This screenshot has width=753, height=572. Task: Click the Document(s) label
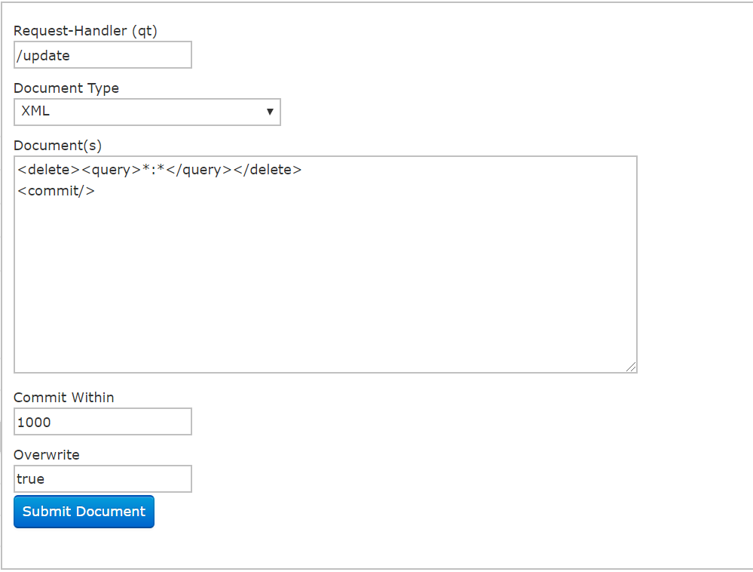tap(57, 145)
